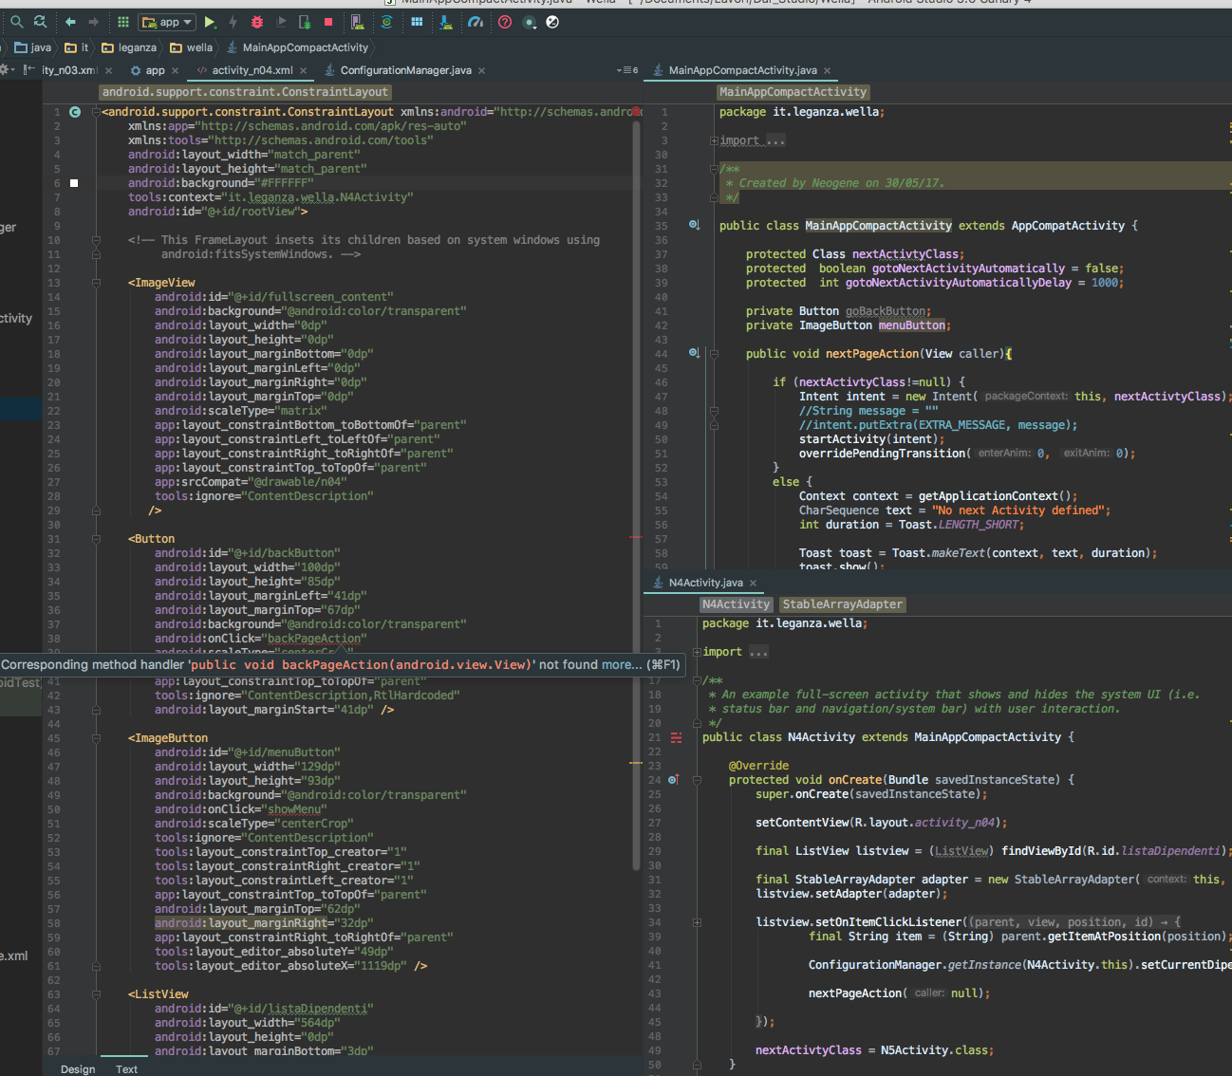Click the 'more...' link in error tooltip
Screen dimensions: 1232x1076
coord(621,665)
